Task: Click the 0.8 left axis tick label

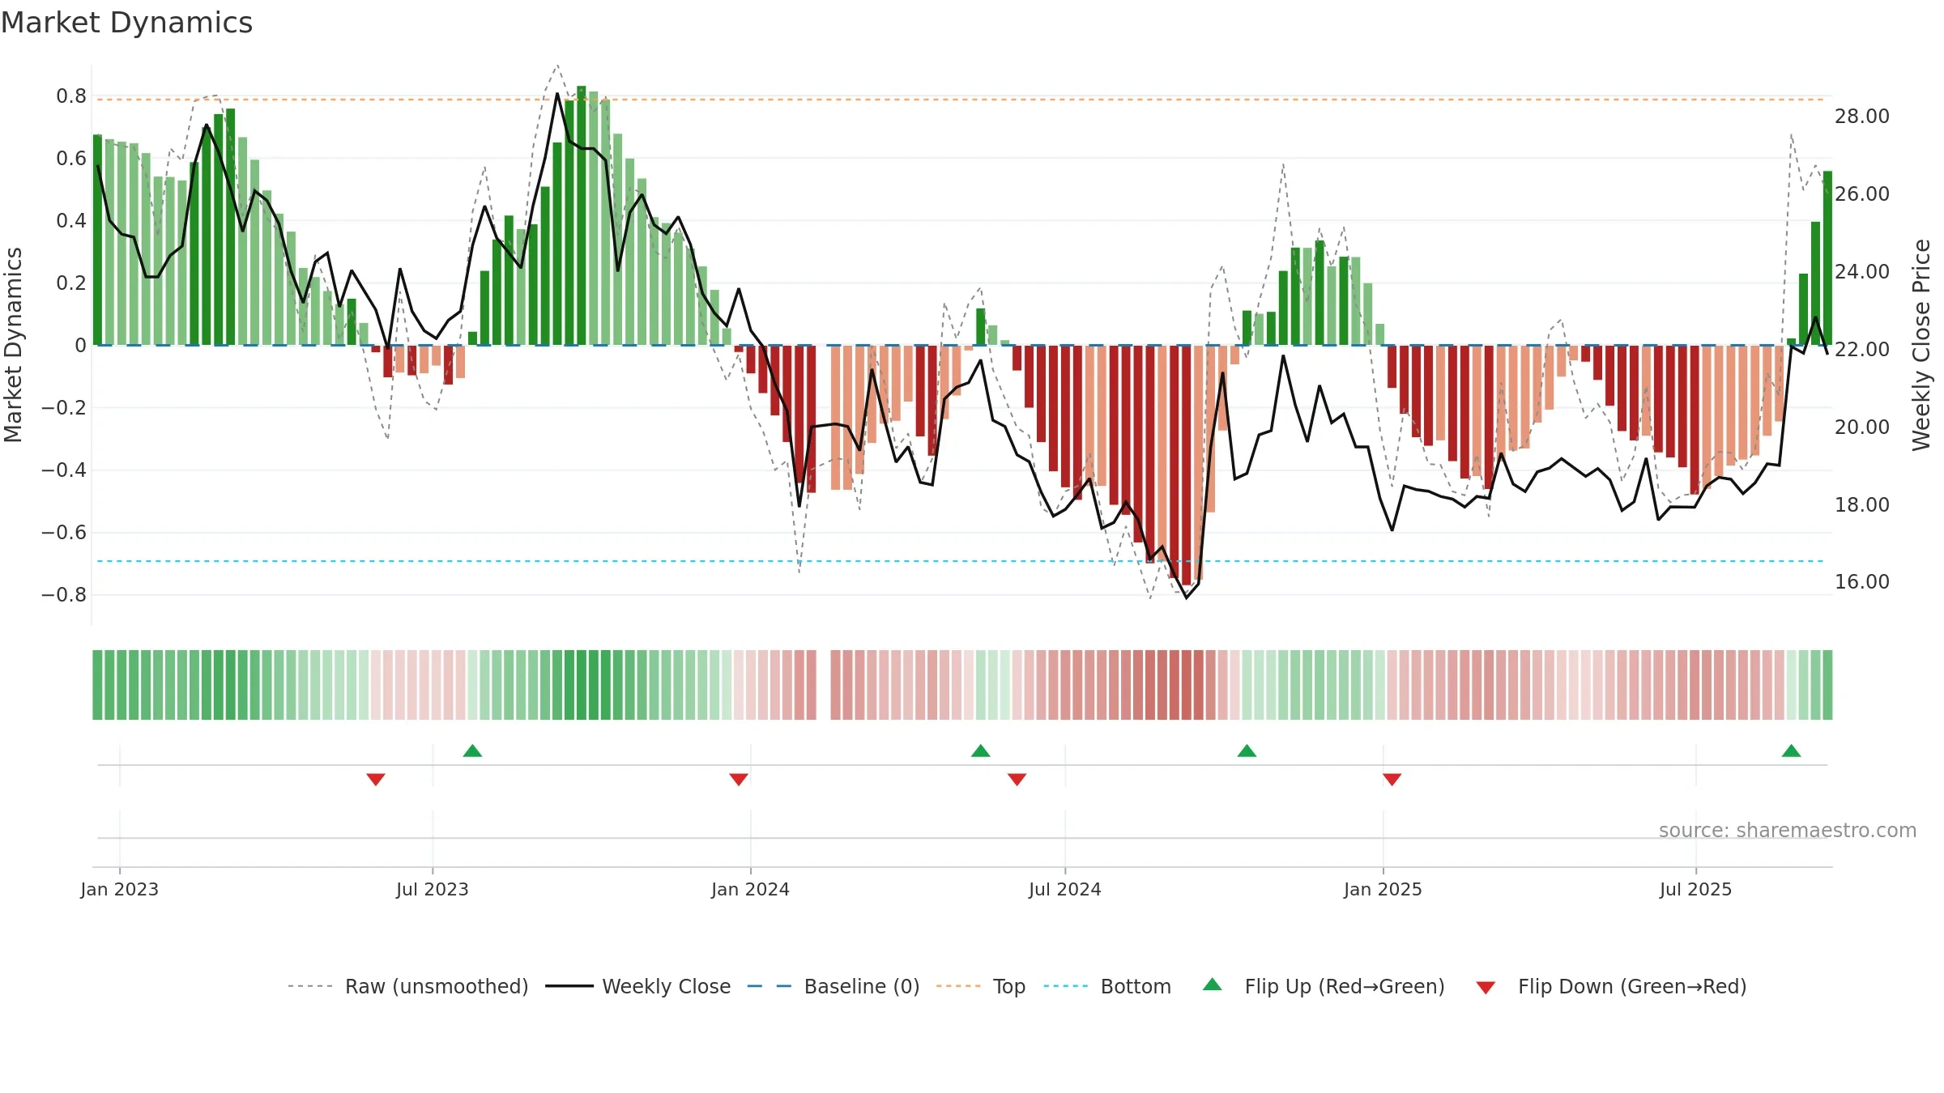Action: (x=71, y=96)
